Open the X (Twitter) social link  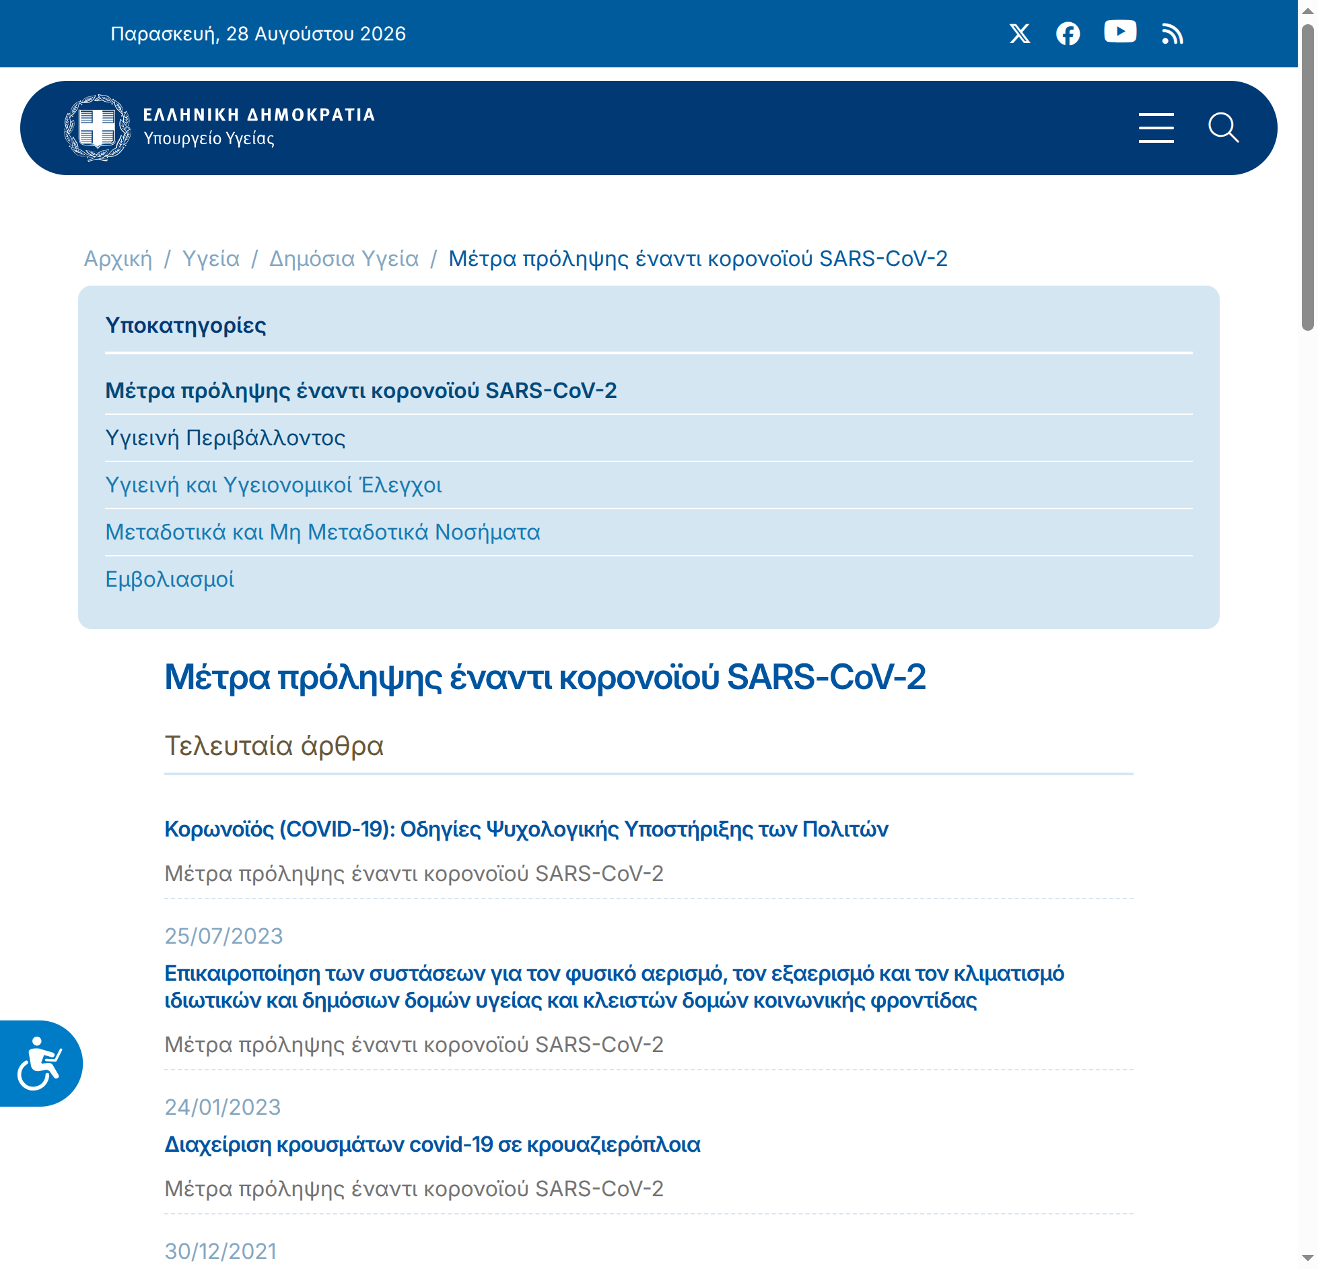coord(1020,34)
